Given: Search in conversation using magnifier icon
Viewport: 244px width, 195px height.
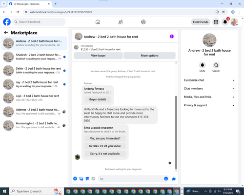Looking at the screenshot, I should 216,65.
